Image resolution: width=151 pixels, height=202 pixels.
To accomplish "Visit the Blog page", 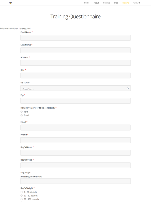I will pyautogui.click(x=116, y=3).
